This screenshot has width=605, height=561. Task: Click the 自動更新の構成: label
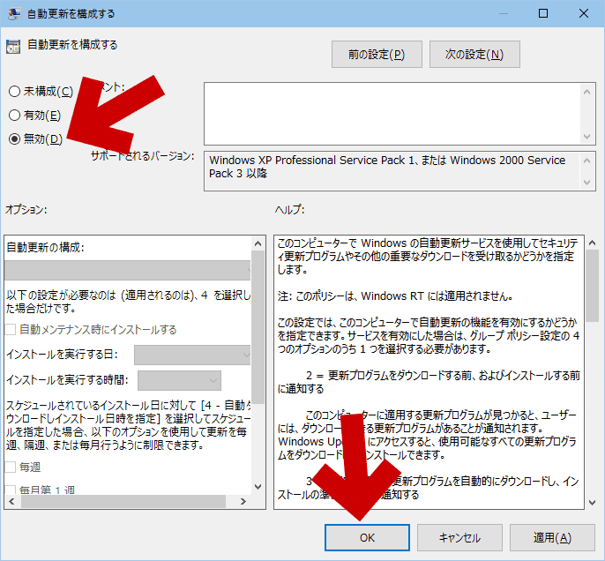pyautogui.click(x=45, y=247)
